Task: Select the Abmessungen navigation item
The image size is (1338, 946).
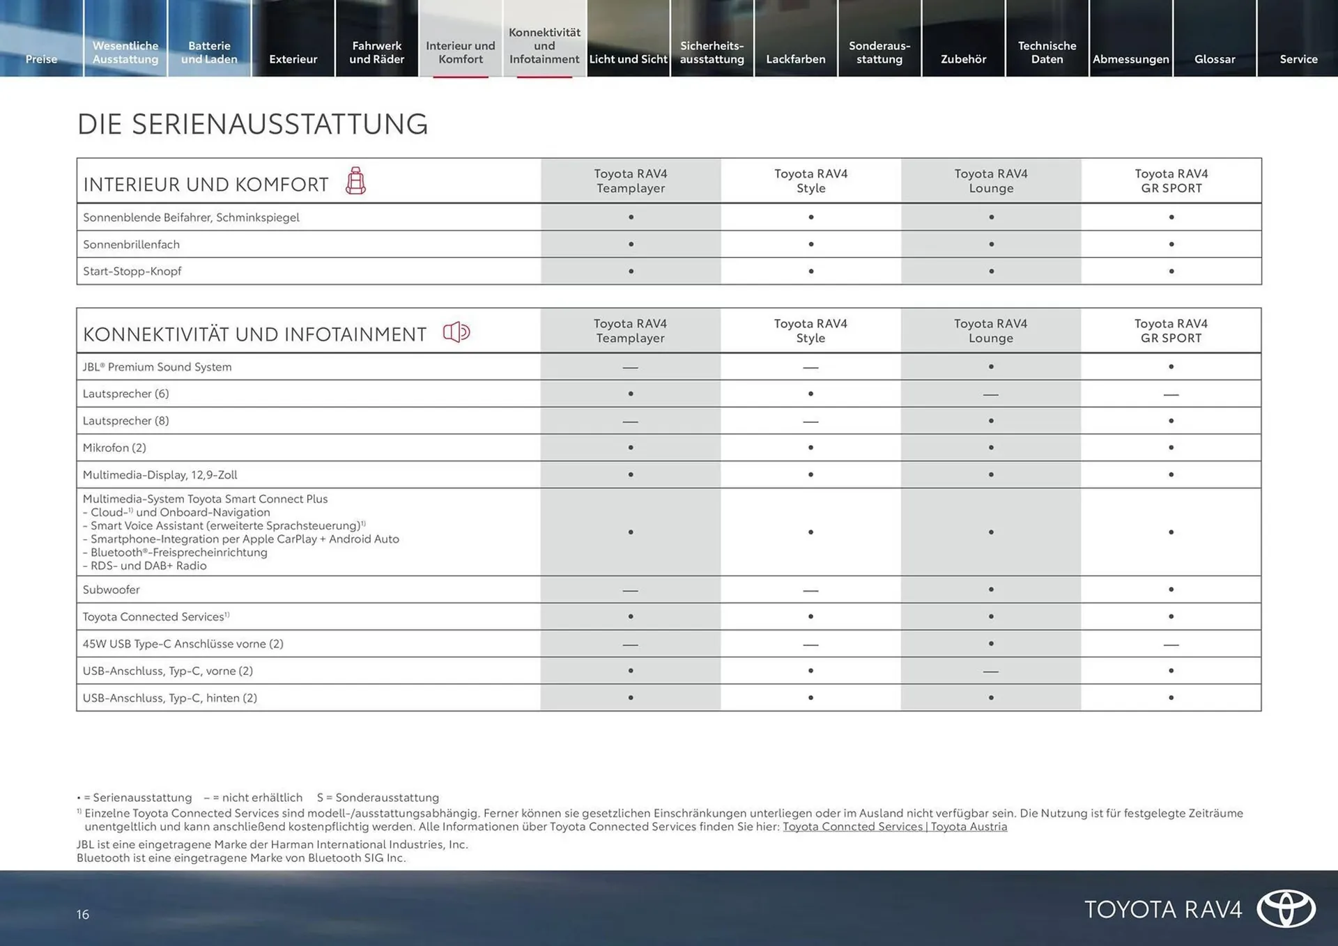Action: tap(1130, 59)
